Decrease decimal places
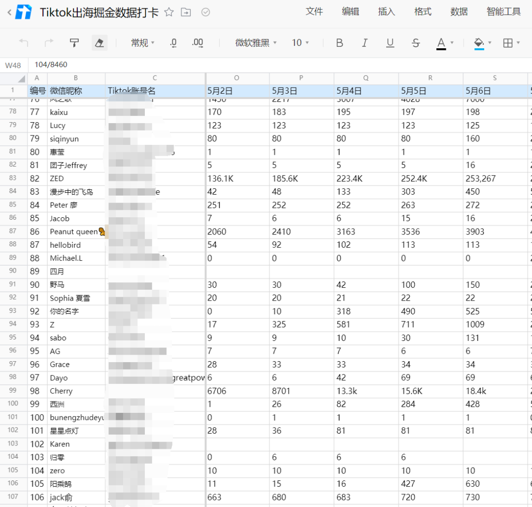Screen dimensions: 532x507 click(x=173, y=43)
